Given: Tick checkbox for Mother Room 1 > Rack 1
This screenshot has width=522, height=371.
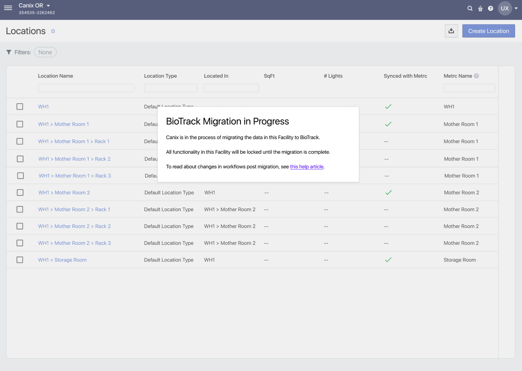Looking at the screenshot, I should coord(20,141).
